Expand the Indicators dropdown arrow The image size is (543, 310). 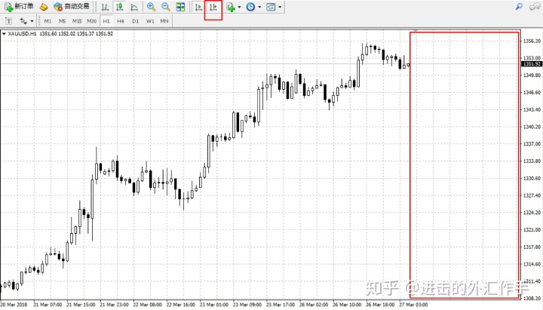point(239,7)
